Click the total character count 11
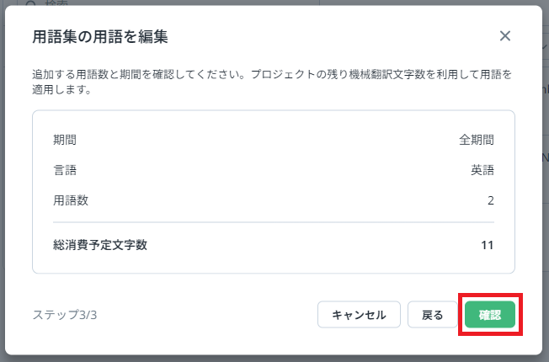This screenshot has height=362, width=549. click(x=487, y=245)
